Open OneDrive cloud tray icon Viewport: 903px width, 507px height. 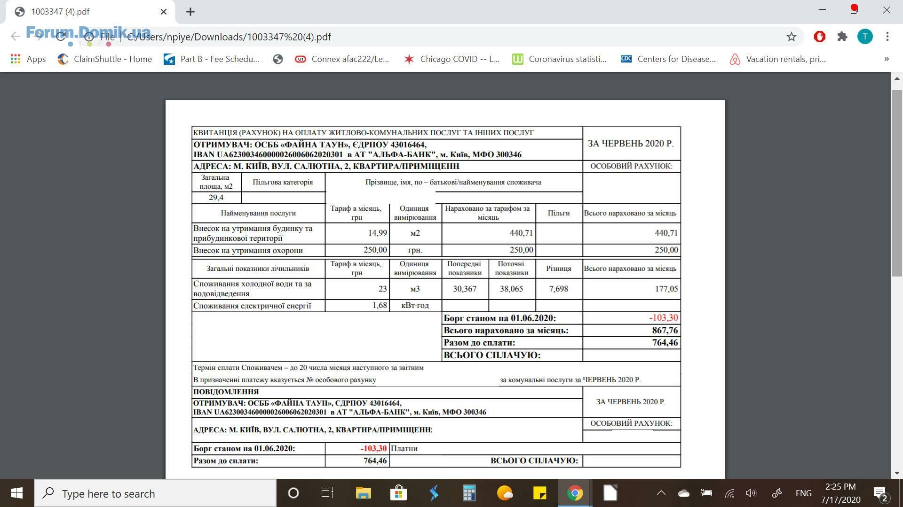(x=683, y=493)
